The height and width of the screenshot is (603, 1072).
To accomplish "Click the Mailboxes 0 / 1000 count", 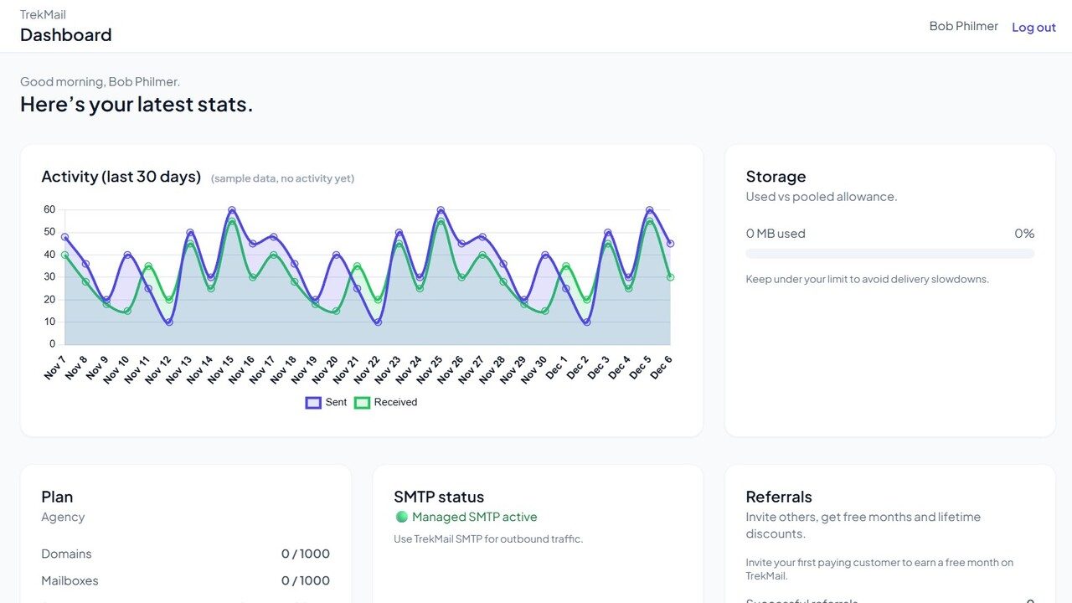I will [x=305, y=580].
